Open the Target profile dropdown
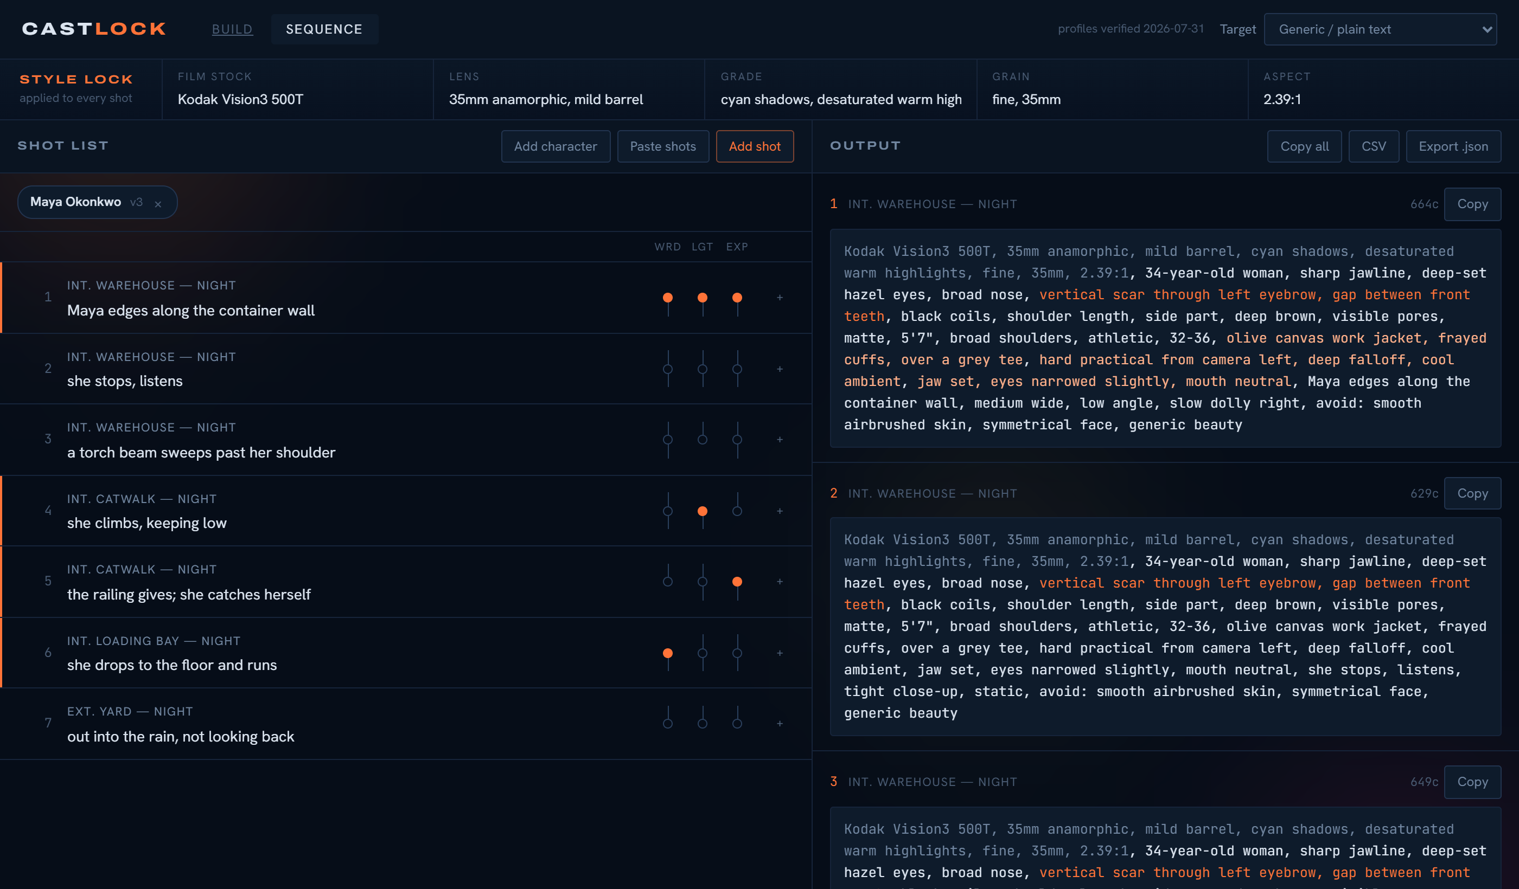 pos(1380,29)
